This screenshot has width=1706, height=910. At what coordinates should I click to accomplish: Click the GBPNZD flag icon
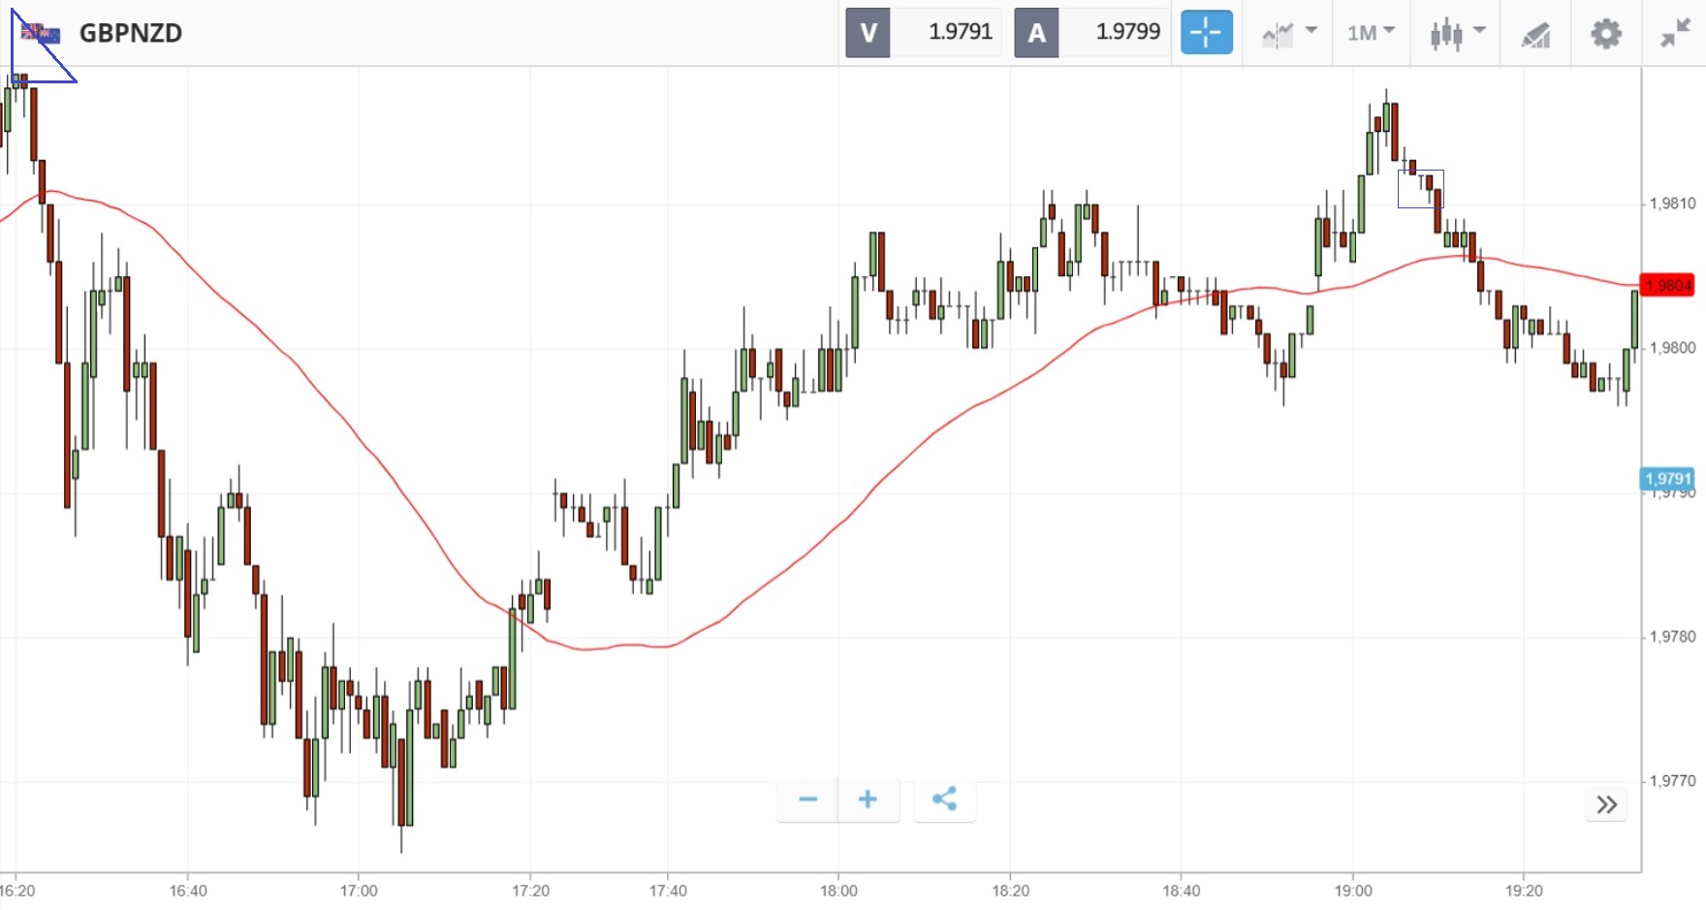click(x=41, y=34)
